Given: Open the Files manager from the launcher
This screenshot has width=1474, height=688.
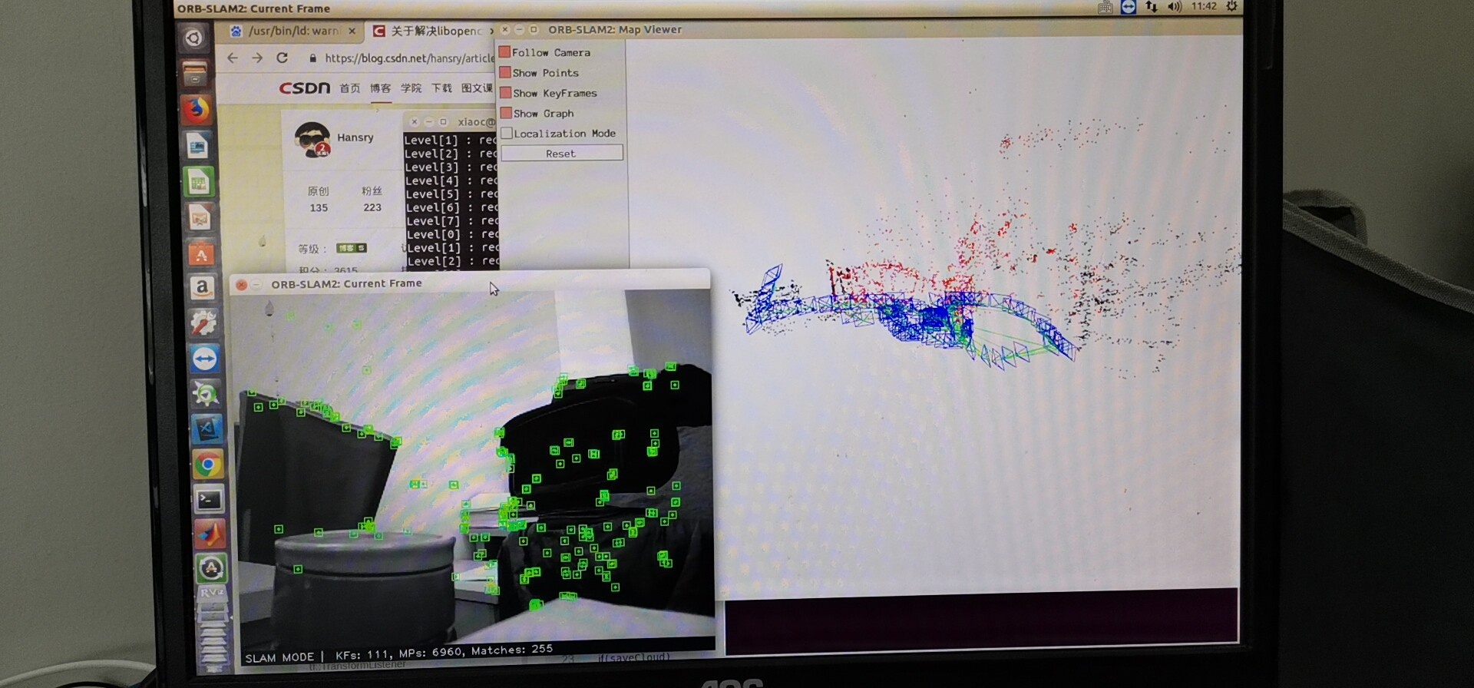Looking at the screenshot, I should point(195,74).
